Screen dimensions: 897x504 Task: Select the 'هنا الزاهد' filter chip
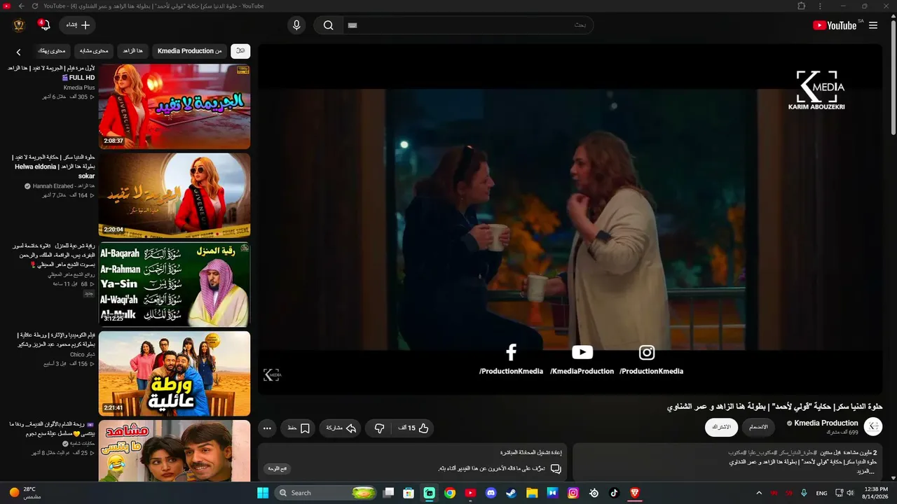pos(132,50)
